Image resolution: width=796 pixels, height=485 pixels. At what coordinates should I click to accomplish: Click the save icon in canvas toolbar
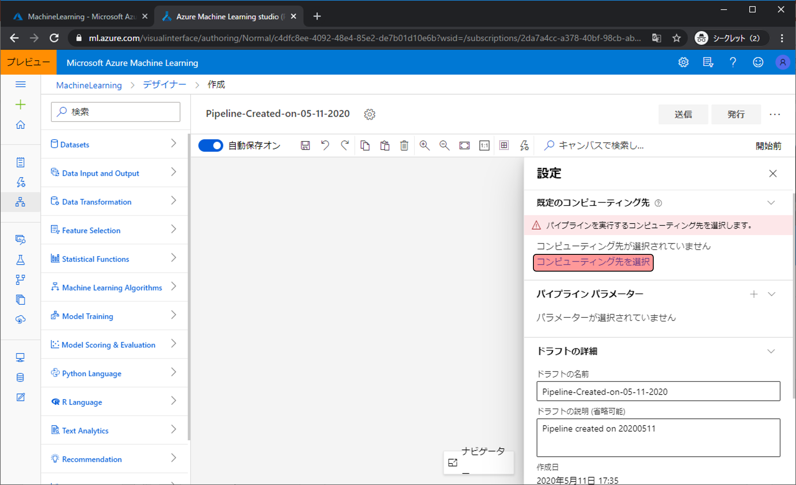(305, 146)
